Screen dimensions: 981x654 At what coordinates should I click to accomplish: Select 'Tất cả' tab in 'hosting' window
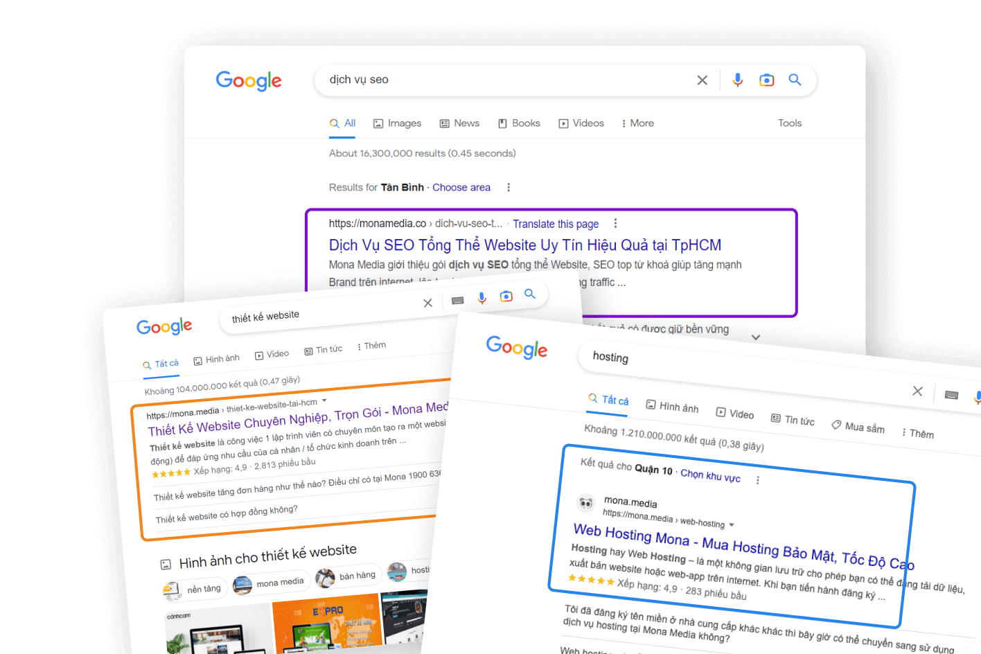coord(608,400)
